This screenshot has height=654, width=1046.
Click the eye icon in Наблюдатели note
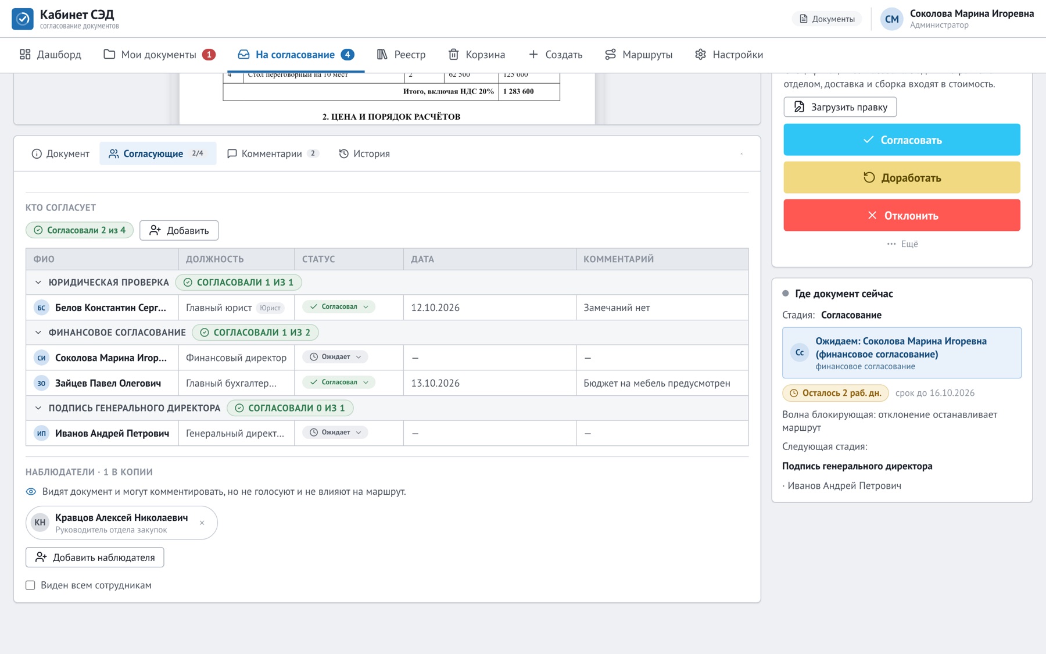pos(31,492)
